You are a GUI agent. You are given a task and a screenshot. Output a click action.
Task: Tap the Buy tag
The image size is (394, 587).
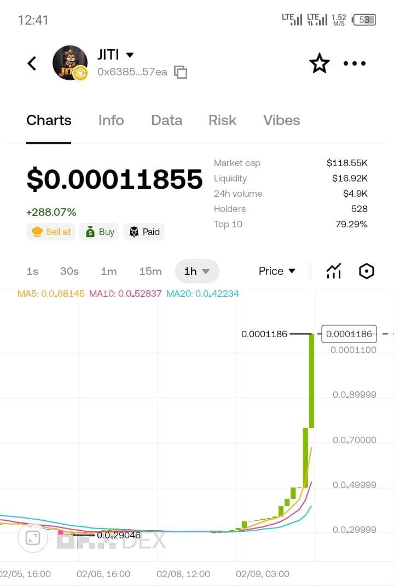point(100,232)
